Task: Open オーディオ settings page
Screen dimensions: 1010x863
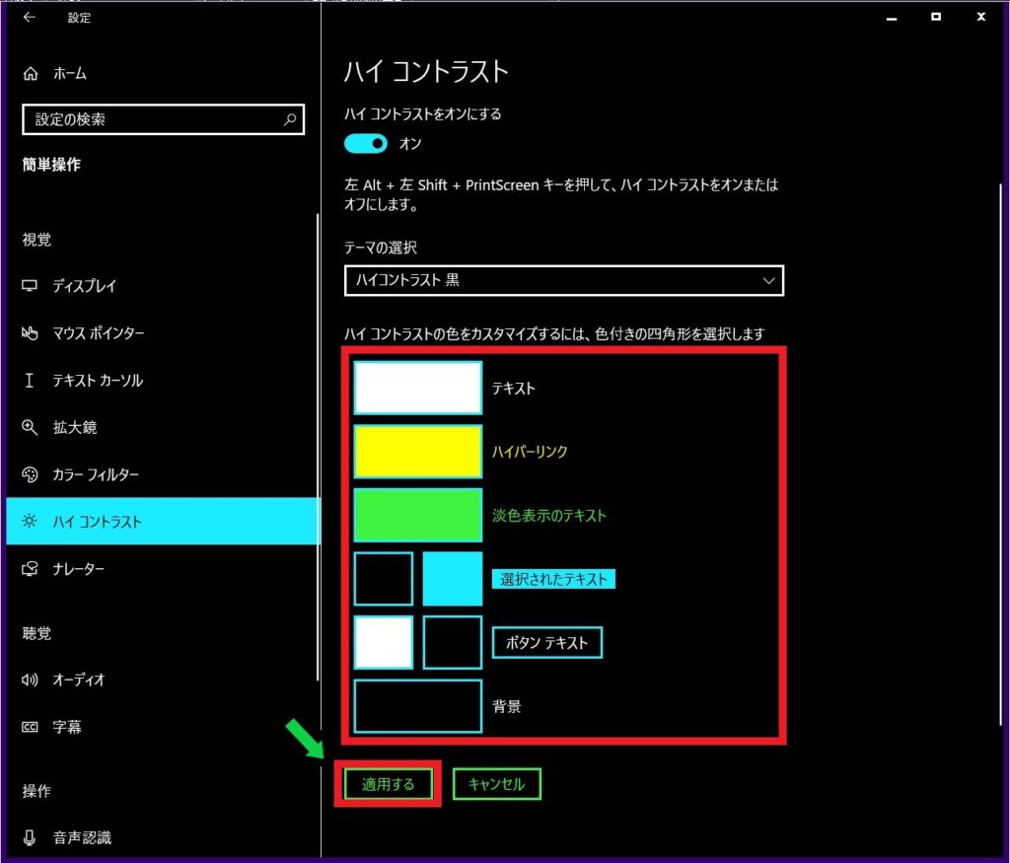Action: [163, 680]
